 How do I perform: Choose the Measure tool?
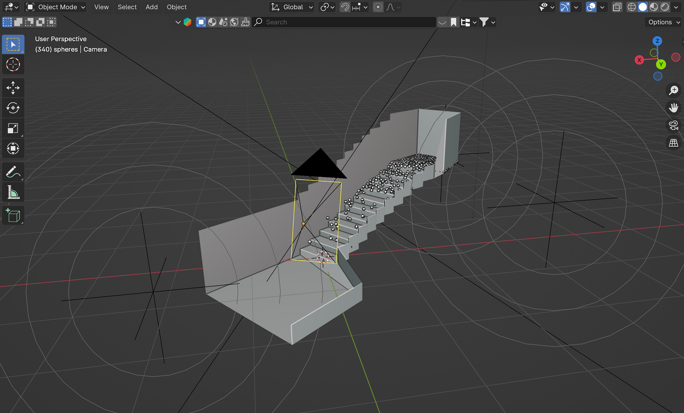point(13,193)
